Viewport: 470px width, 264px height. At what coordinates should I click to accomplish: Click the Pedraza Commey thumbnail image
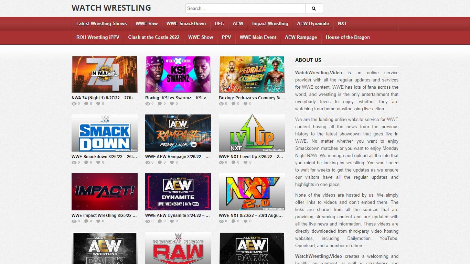point(252,75)
